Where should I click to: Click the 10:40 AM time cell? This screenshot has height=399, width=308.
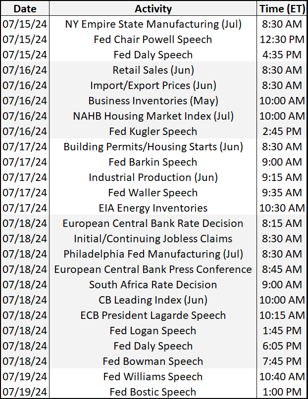coord(282,377)
